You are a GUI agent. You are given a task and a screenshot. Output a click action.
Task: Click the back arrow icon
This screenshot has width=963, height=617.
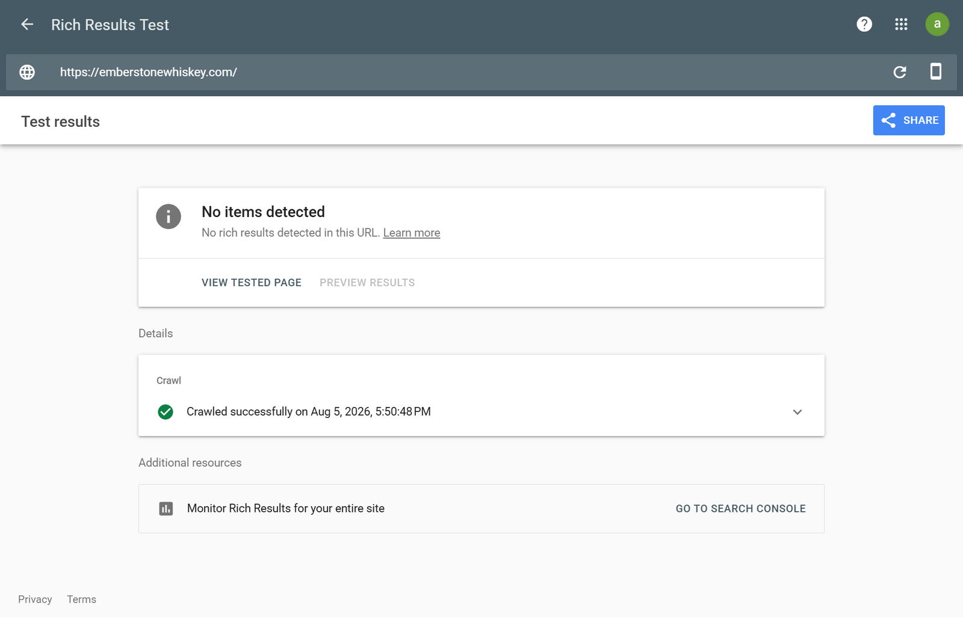tap(27, 24)
